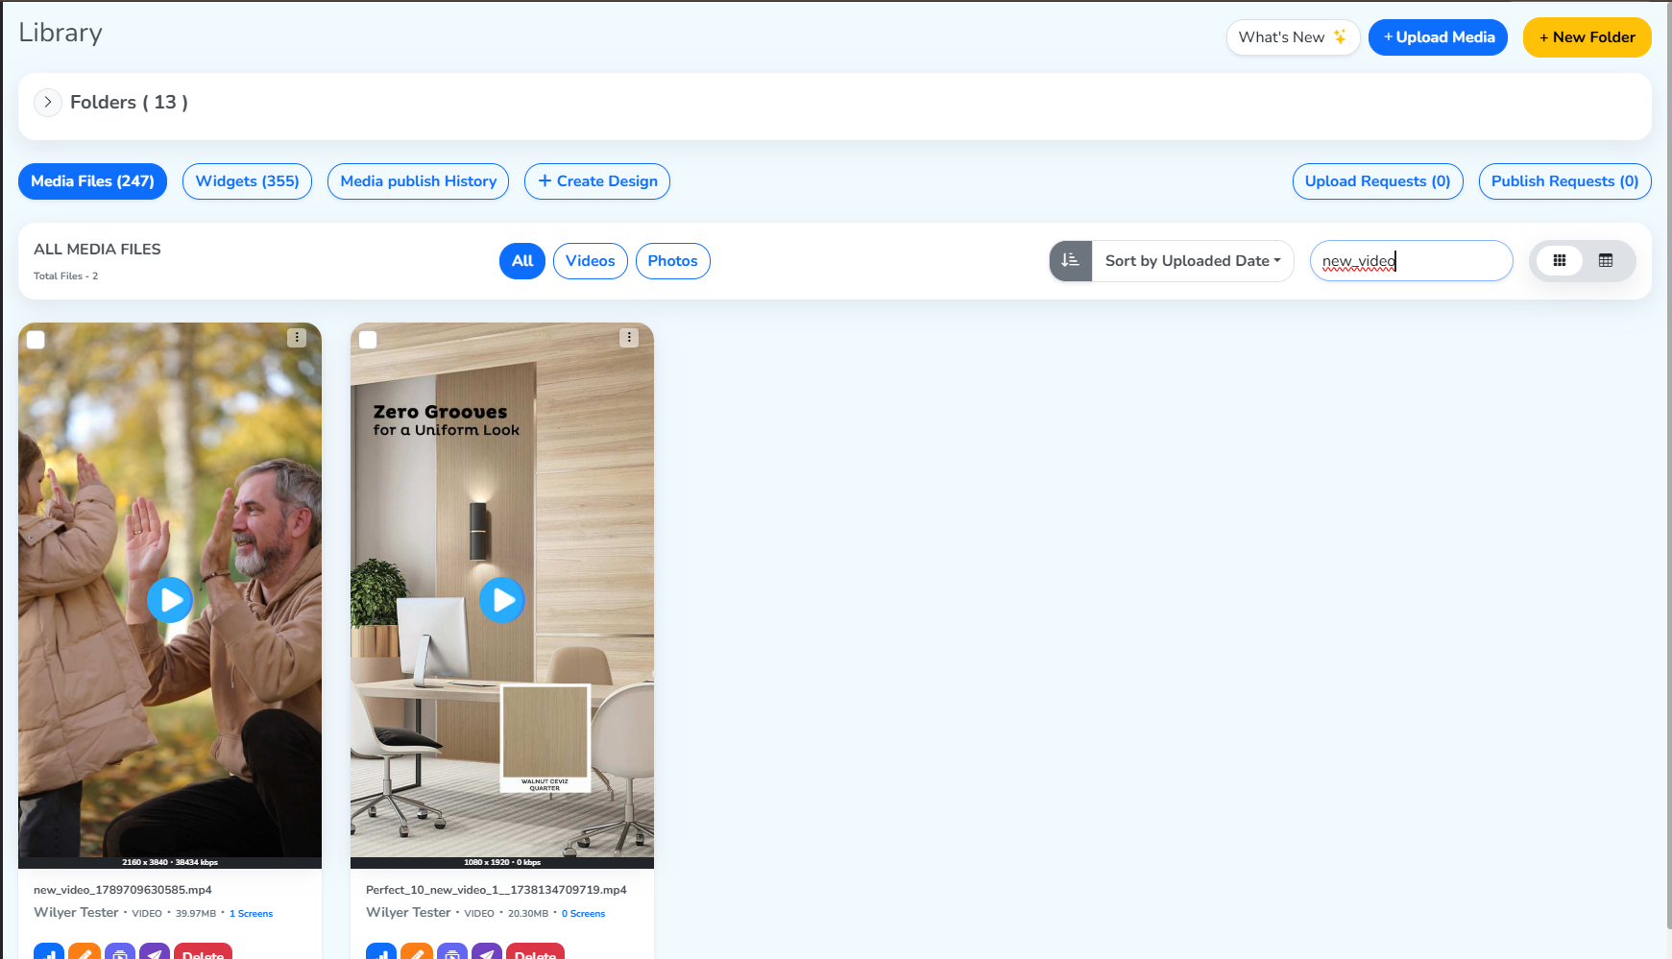Filter by Videos
1672x959 pixels.
point(590,261)
